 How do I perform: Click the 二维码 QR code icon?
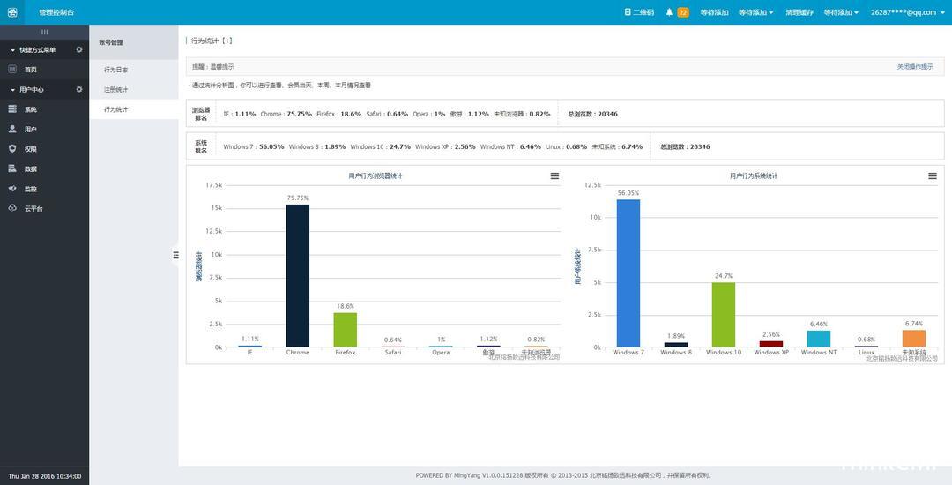628,12
